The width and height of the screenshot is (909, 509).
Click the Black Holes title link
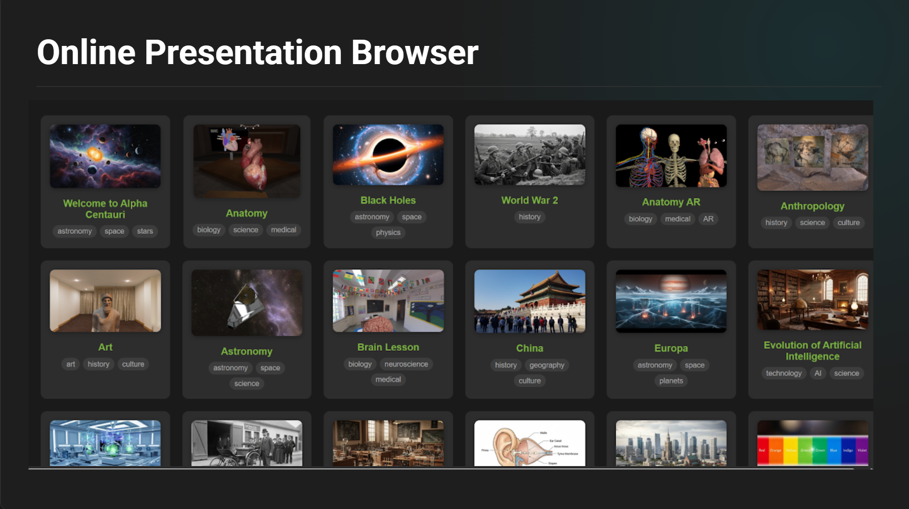point(388,200)
